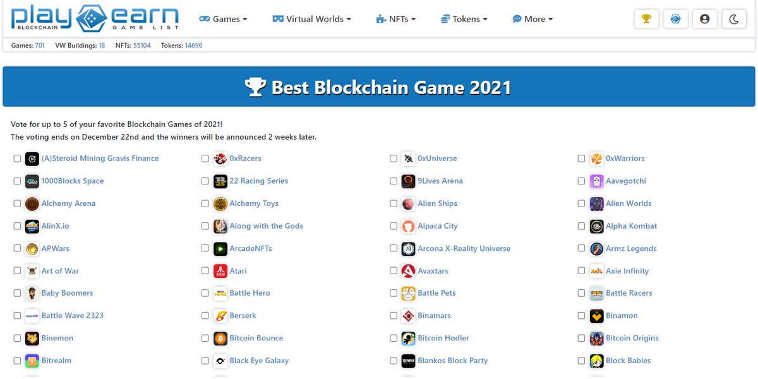The image size is (758, 379).
Task: Click the trophy award icon in the header
Action: coord(646,19)
